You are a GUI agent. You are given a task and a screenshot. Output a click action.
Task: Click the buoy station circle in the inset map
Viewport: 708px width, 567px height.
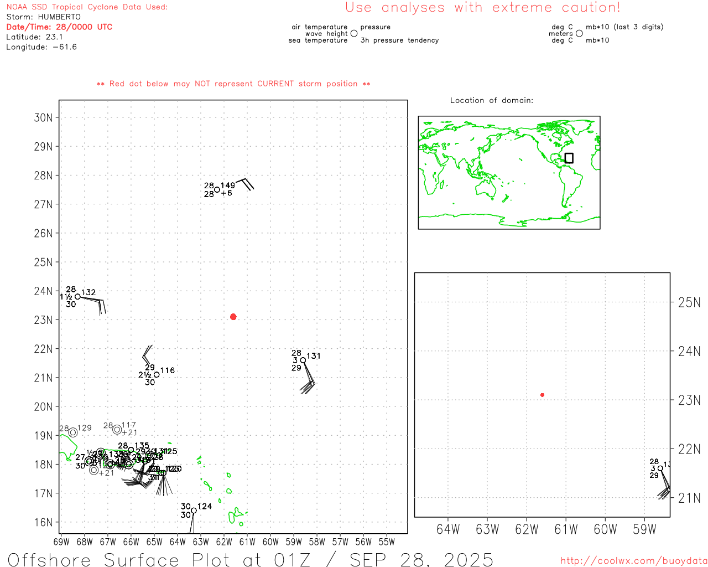point(660,468)
